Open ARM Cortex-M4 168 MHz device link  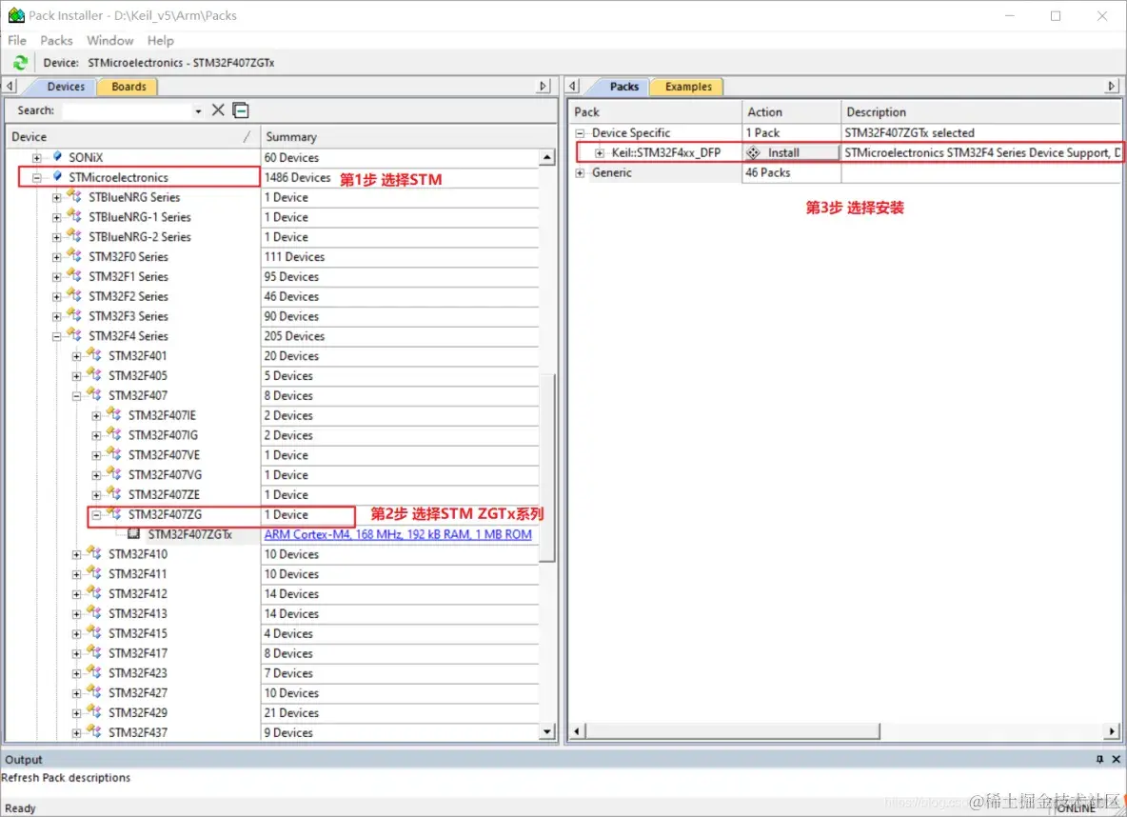click(398, 534)
